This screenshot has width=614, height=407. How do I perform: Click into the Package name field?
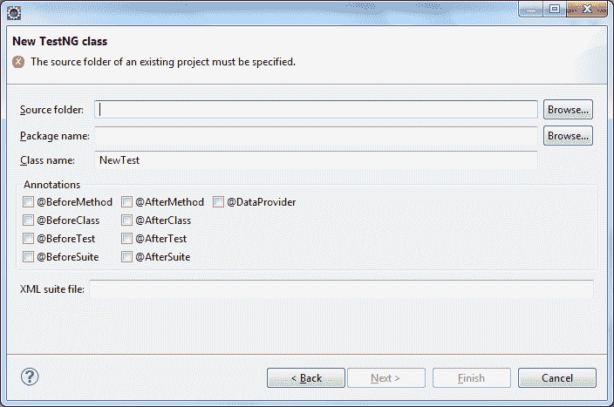pos(316,136)
